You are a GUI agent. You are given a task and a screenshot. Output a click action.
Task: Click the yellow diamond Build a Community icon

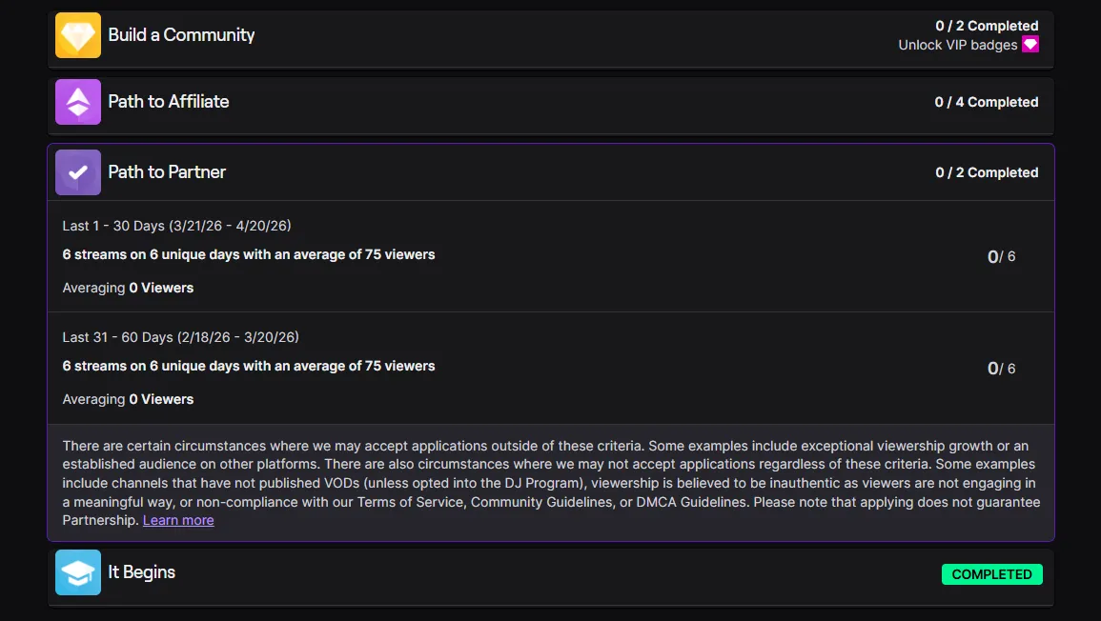click(78, 35)
